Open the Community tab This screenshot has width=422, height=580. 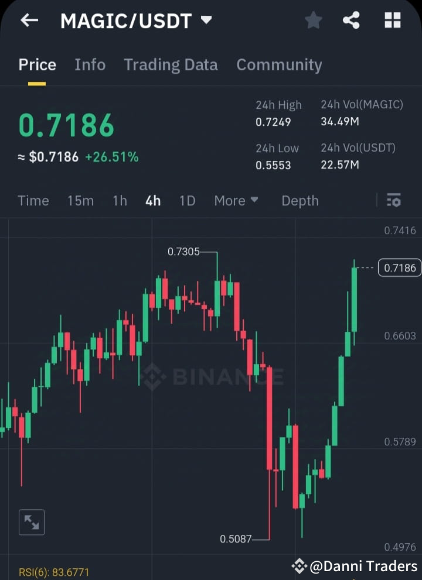pyautogui.click(x=279, y=65)
